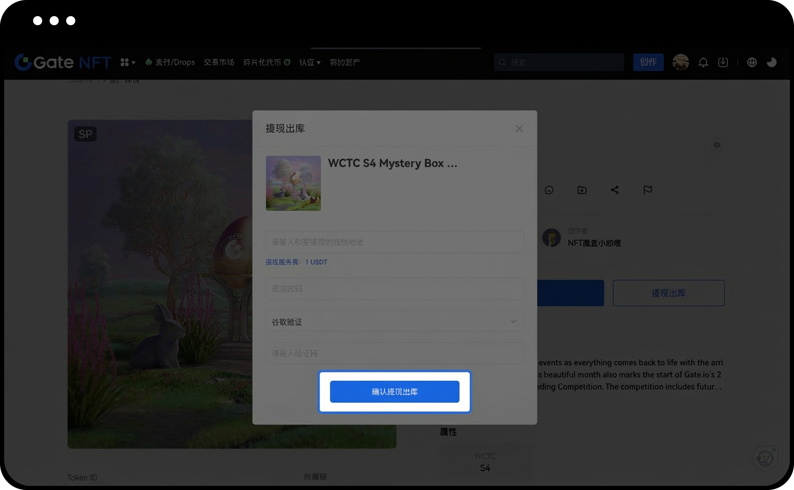Toggle the eye views icon

pos(717,145)
